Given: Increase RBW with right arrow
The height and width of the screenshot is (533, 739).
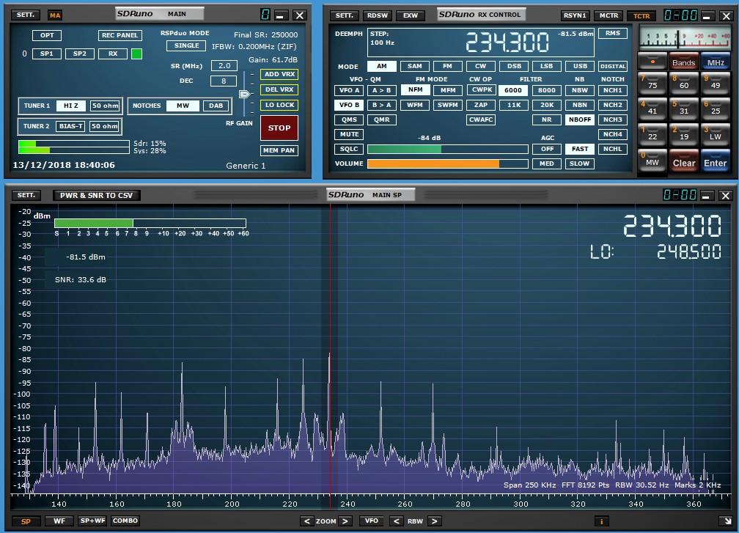Looking at the screenshot, I should (x=435, y=521).
